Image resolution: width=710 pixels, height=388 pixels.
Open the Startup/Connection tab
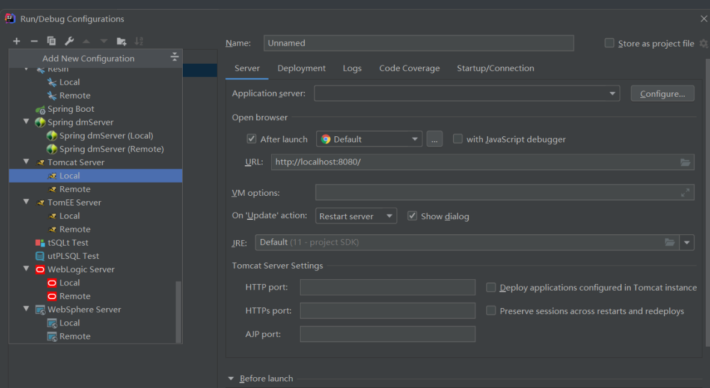495,68
